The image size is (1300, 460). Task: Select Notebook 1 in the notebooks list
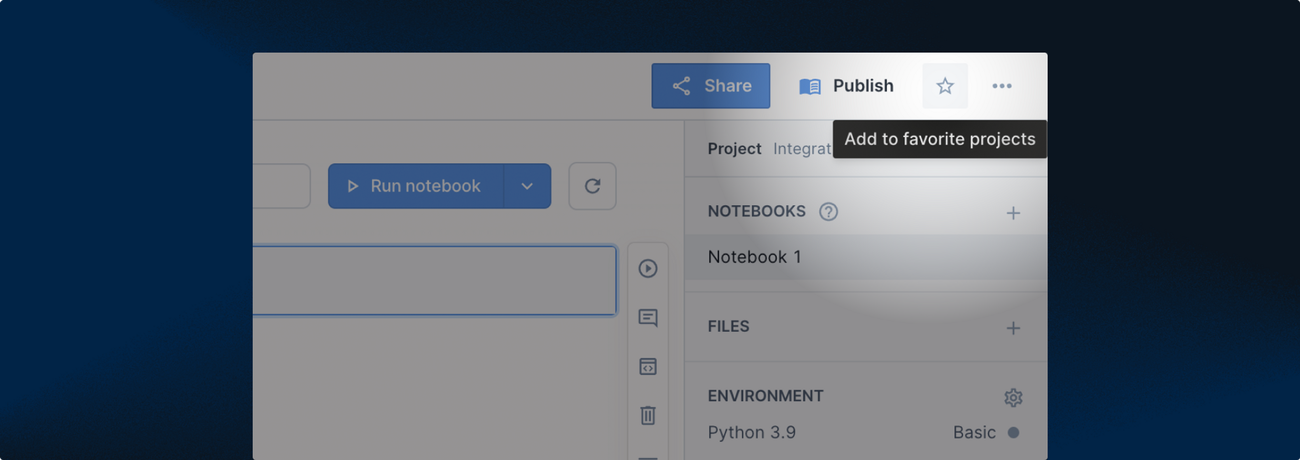(866, 257)
